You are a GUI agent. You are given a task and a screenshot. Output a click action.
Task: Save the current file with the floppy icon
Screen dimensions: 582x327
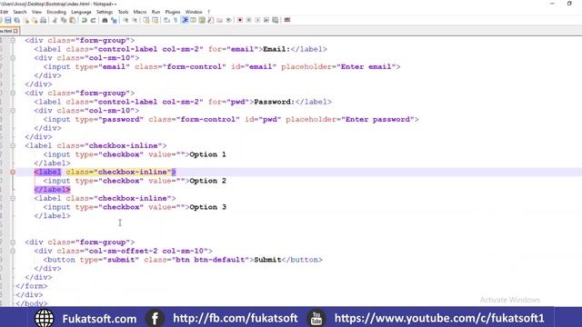(x=8, y=20)
